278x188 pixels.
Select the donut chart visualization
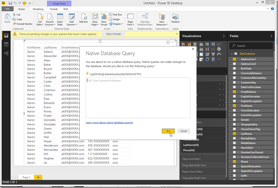(207, 60)
